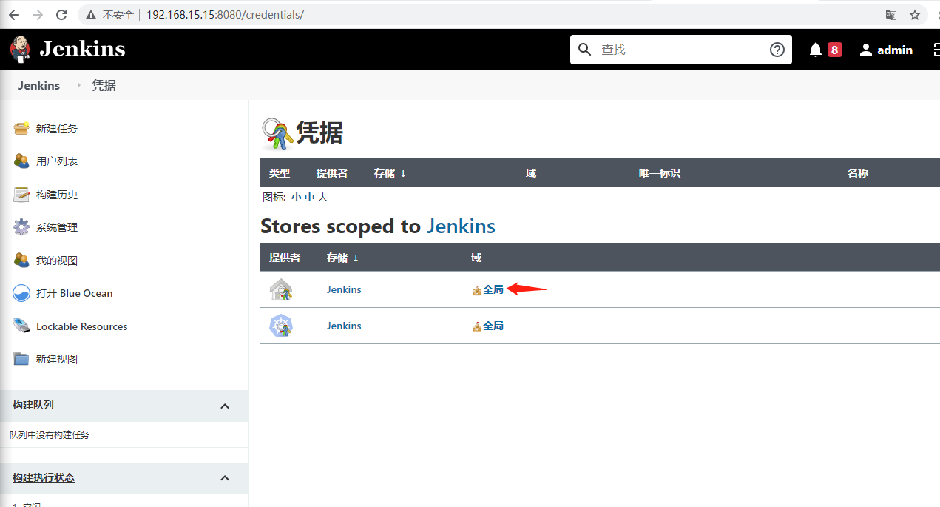This screenshot has width=940, height=507.
Task: Collapse the 构建执行状态 panel
Action: point(225,478)
